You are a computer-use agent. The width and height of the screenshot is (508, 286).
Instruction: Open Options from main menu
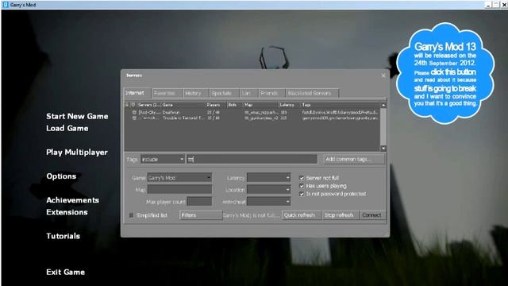point(61,176)
